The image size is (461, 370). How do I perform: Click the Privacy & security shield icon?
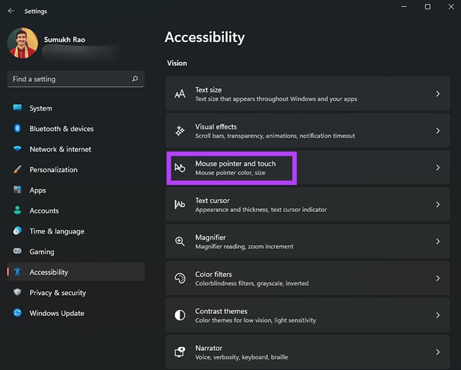[x=18, y=292]
